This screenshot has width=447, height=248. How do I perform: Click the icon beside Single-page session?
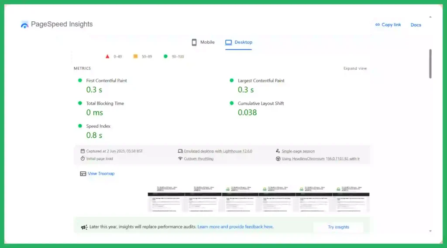(278, 151)
